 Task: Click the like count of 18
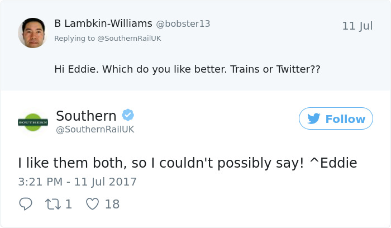(x=112, y=204)
